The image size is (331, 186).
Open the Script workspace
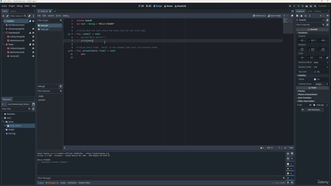coord(157,6)
